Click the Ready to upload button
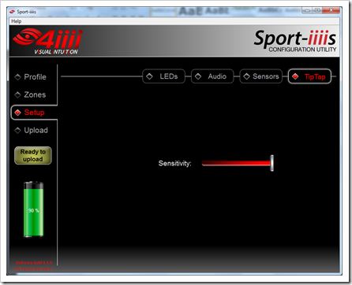The width and height of the screenshot is (352, 285). (x=33, y=156)
